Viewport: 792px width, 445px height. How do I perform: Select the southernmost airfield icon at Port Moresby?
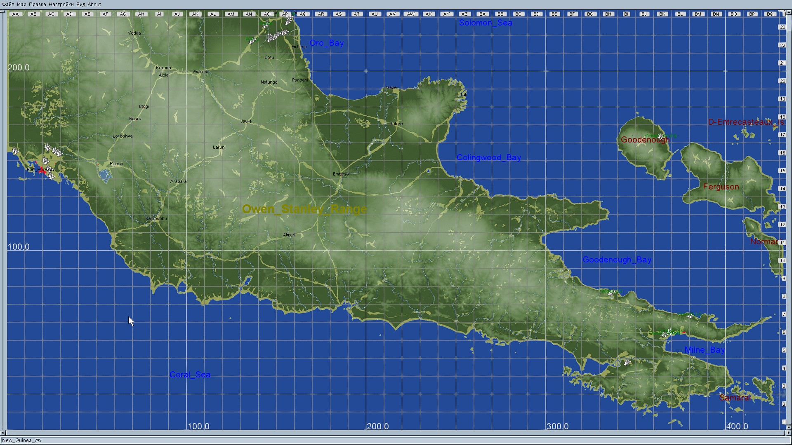[x=51, y=176]
